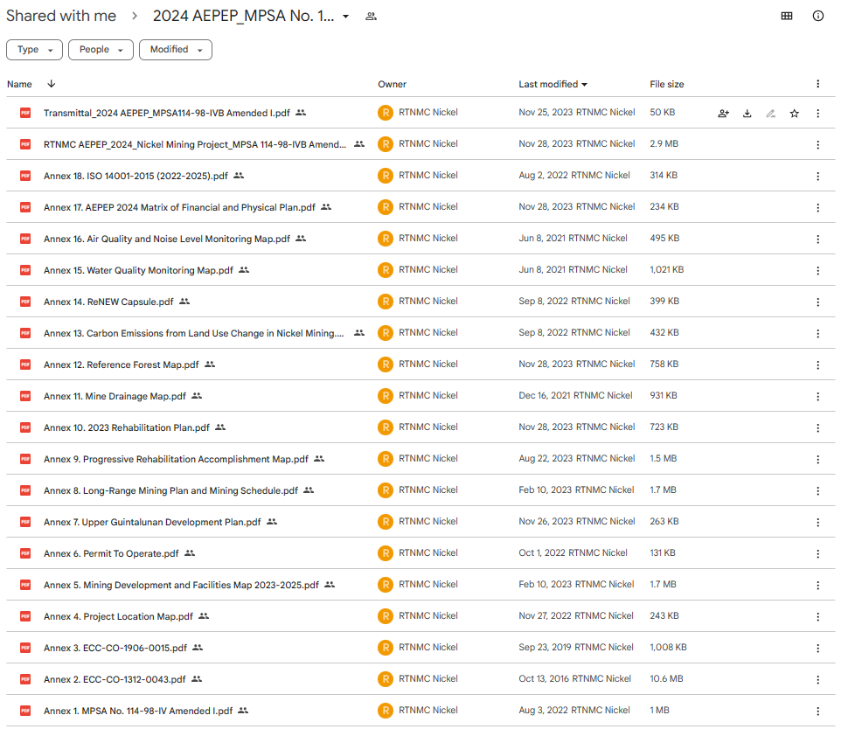The image size is (848, 736).
Task: Open more actions for Annex 14 row
Action: pos(817,302)
